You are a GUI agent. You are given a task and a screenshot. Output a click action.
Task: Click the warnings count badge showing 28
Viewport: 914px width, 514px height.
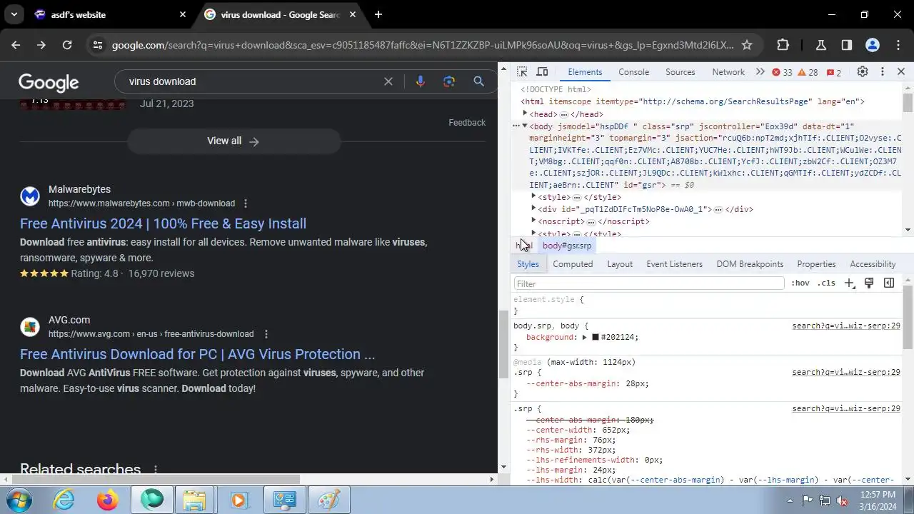808,73
